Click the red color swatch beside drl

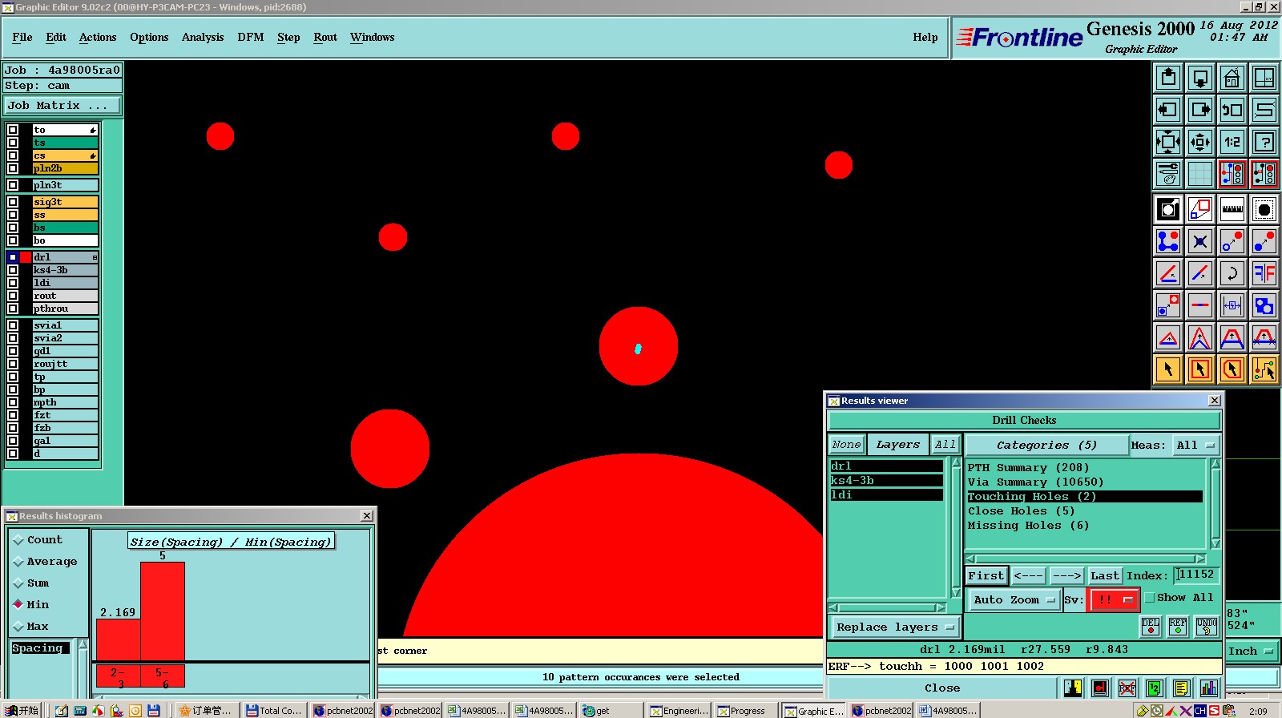click(26, 257)
